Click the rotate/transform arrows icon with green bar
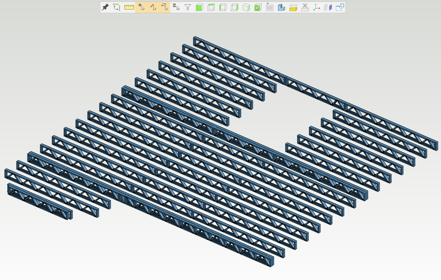The image size is (441, 280). (x=117, y=7)
